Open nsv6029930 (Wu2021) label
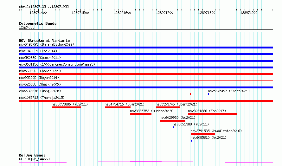The image size is (282, 166). pyautogui.click(x=177, y=118)
